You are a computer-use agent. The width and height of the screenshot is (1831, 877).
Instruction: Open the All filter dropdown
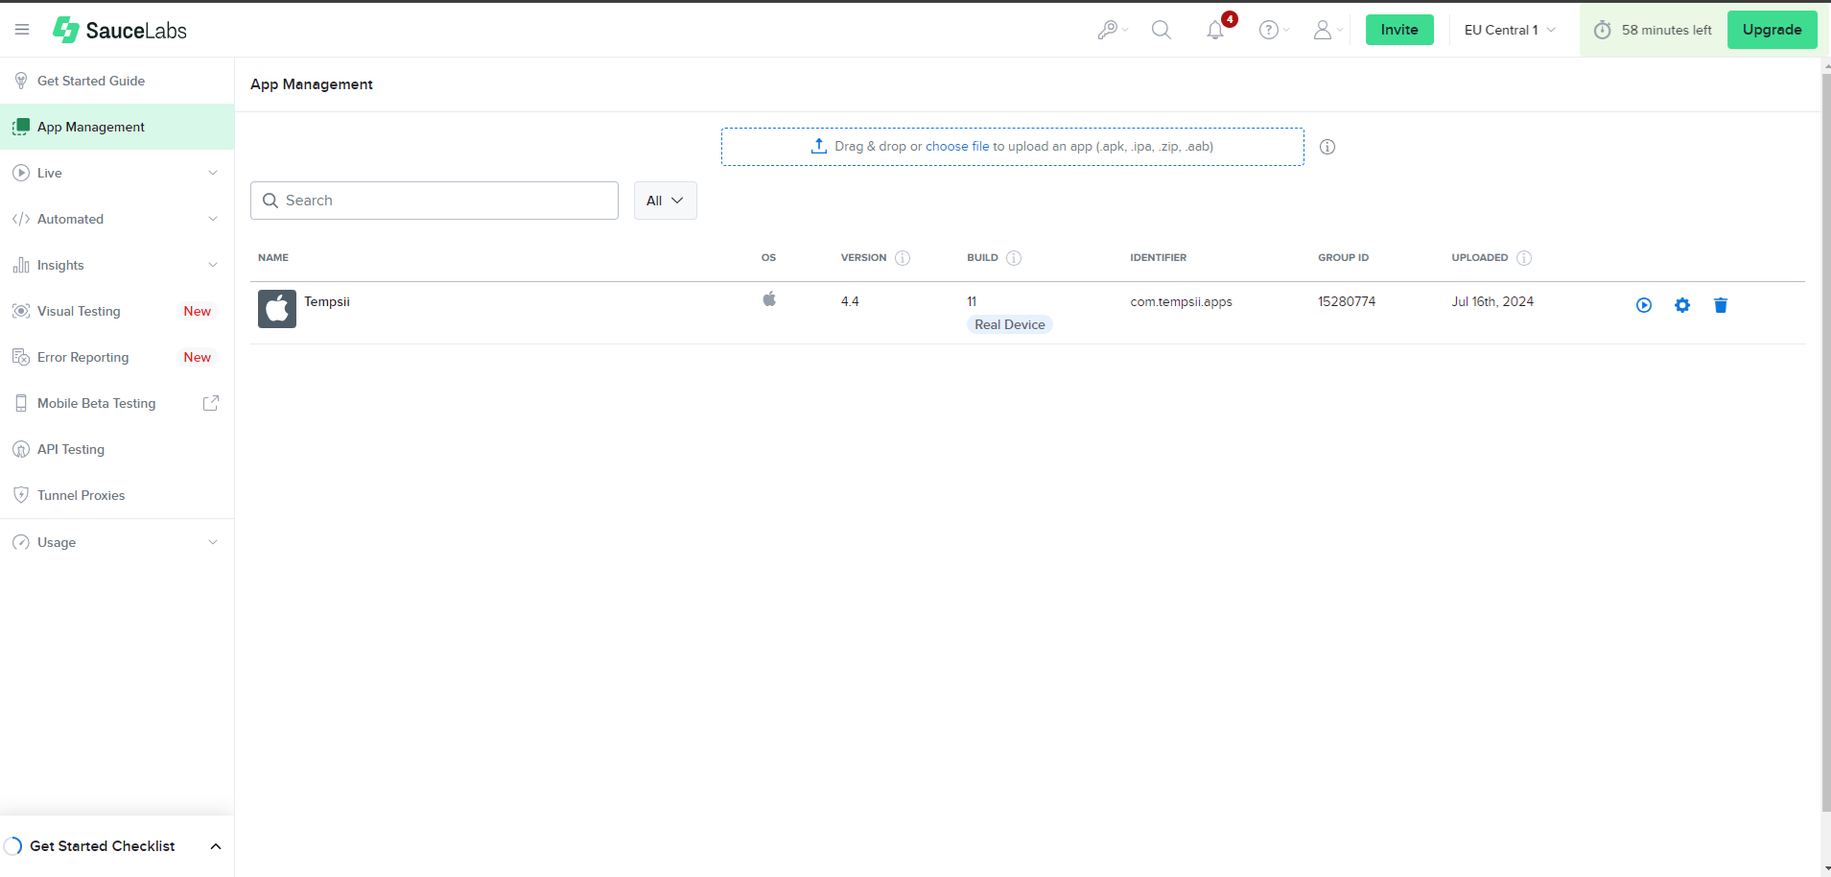[665, 201]
